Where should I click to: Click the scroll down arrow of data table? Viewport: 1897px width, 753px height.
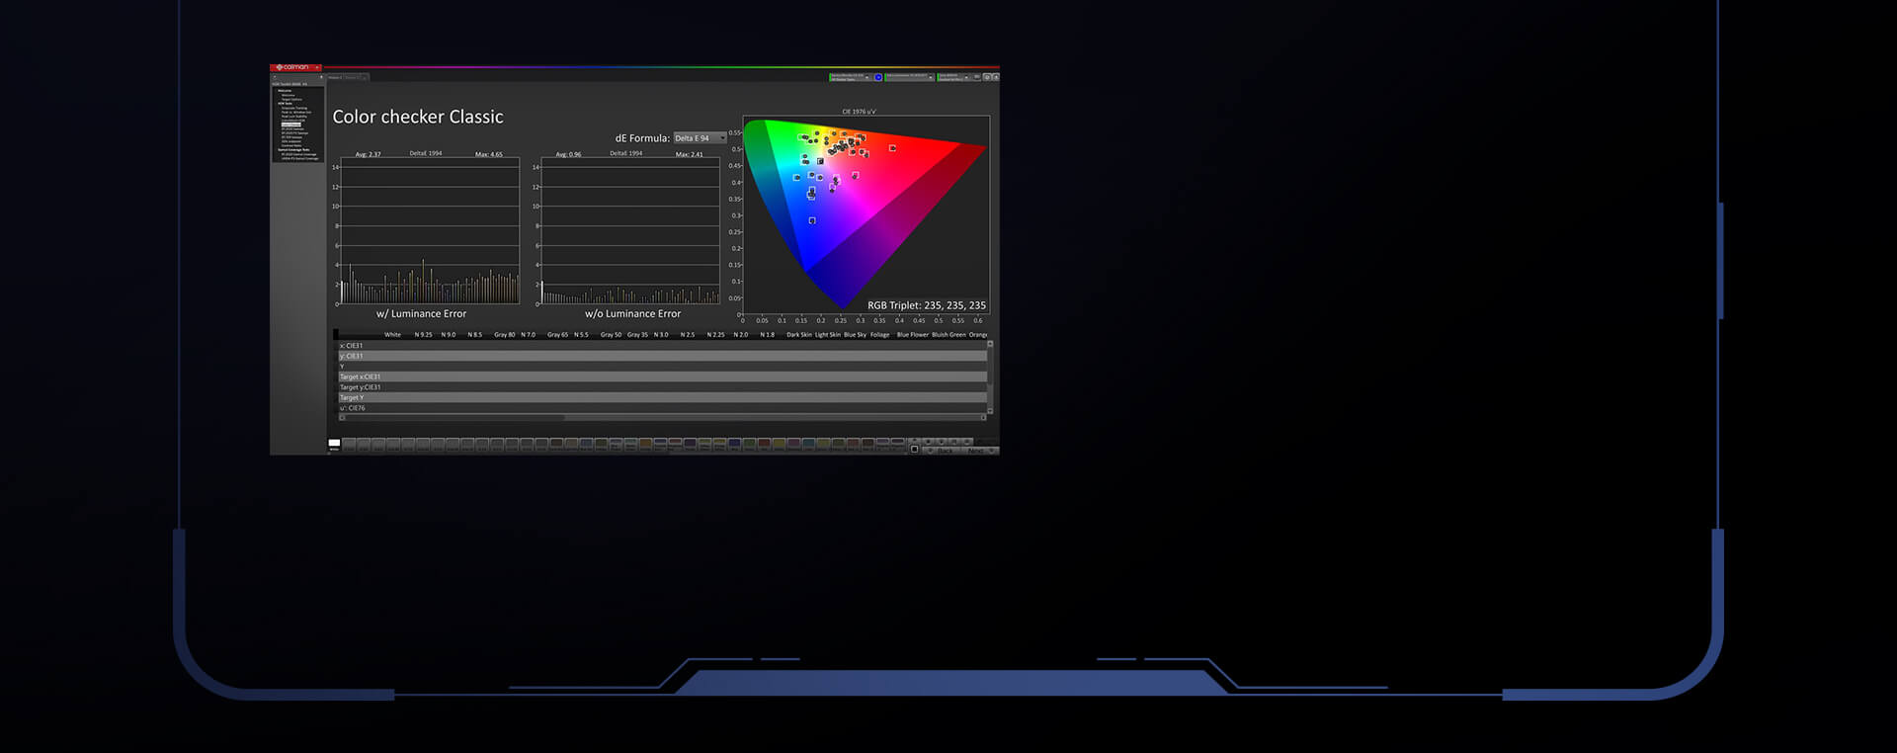tap(990, 410)
